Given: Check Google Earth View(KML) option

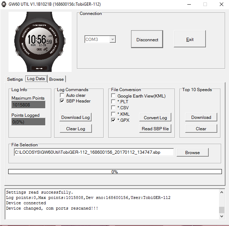Looking at the screenshot, I should click(x=113, y=96).
